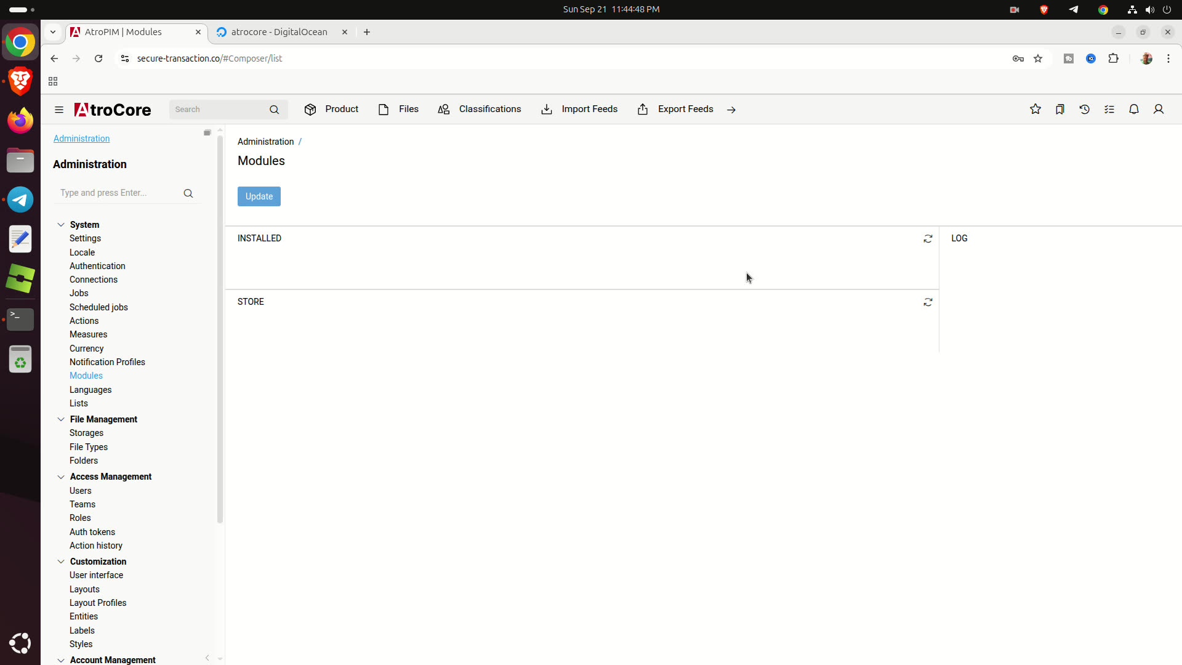Open Settings under System

click(85, 238)
